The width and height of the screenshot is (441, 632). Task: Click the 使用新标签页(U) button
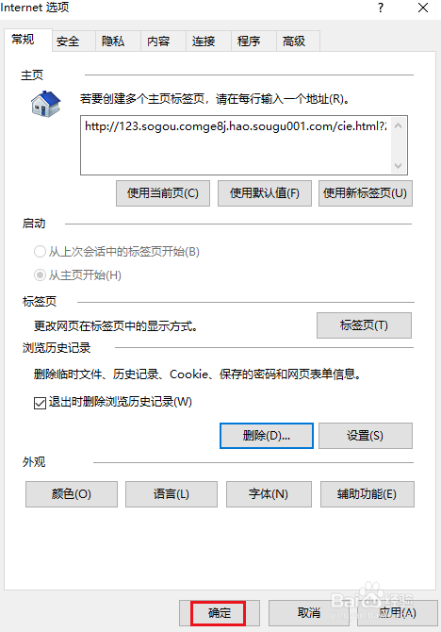366,193
